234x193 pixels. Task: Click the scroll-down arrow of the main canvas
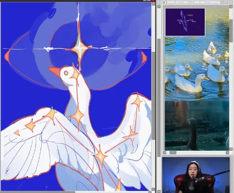tap(154, 189)
